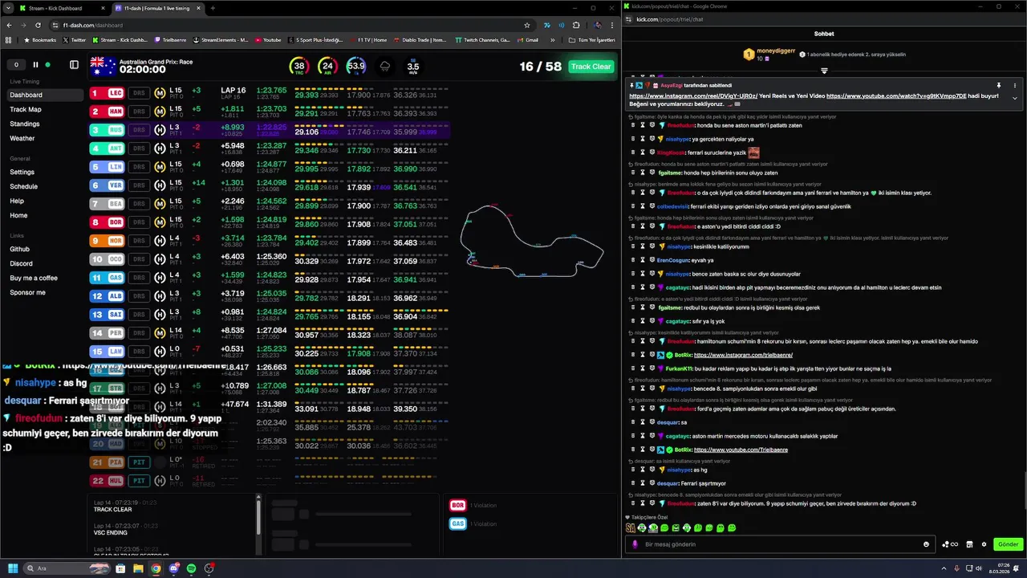The height and width of the screenshot is (578, 1027).
Task: Select the RUS driver row tag
Action: click(107, 130)
